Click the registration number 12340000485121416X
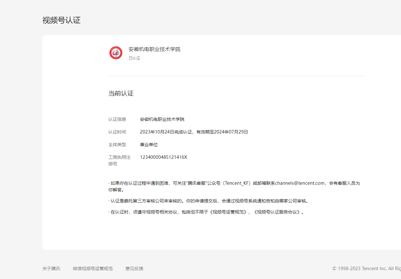The width and height of the screenshot is (401, 279). click(x=163, y=157)
